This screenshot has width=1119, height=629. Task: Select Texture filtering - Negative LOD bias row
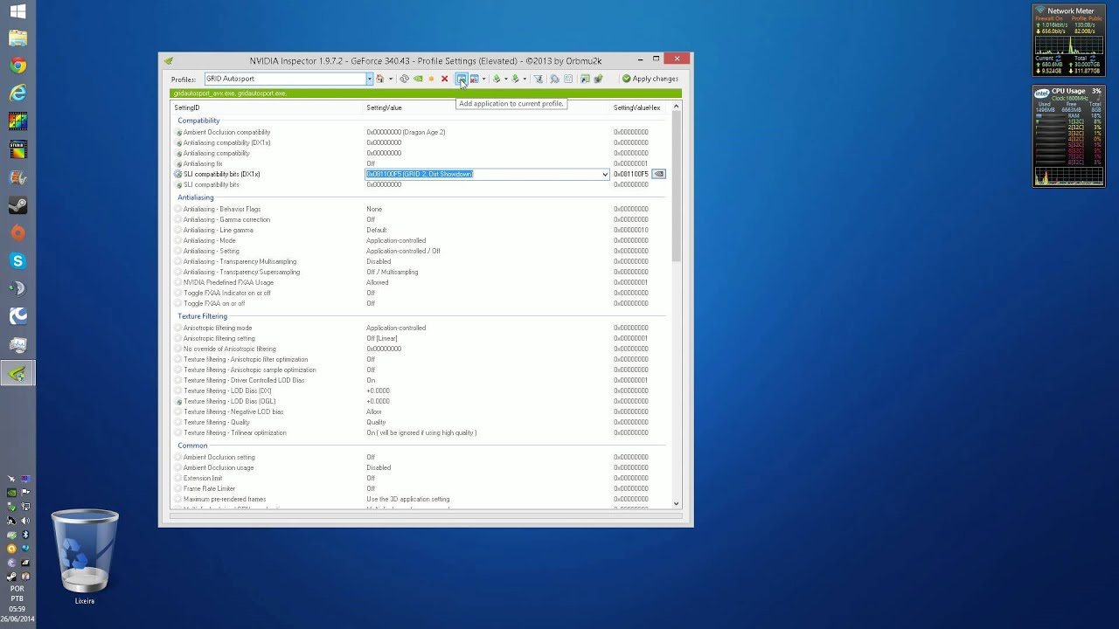(420, 411)
